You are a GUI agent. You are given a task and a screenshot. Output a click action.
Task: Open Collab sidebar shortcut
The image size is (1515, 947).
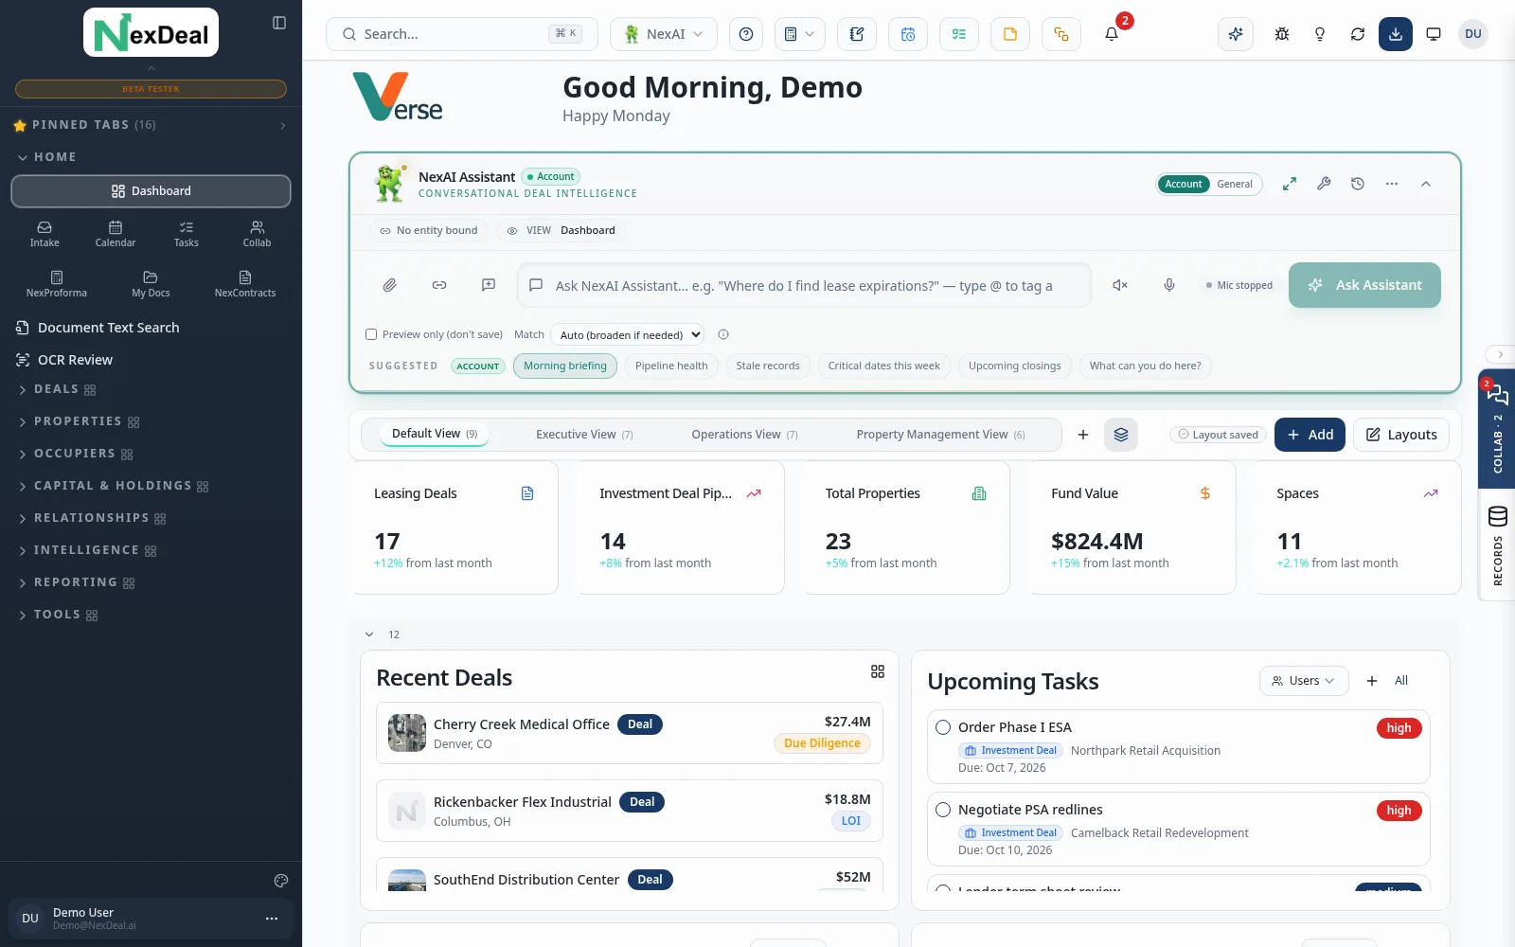[257, 234]
